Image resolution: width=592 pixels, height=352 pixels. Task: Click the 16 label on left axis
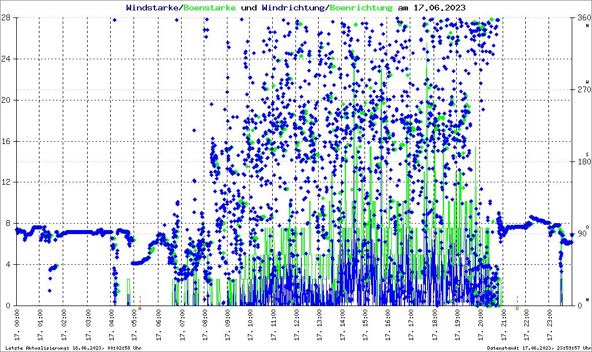[x=8, y=141]
